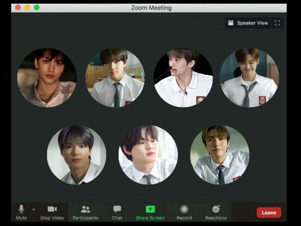This screenshot has width=301, height=226.
Task: Open the Chat panel
Action: pyautogui.click(x=117, y=209)
